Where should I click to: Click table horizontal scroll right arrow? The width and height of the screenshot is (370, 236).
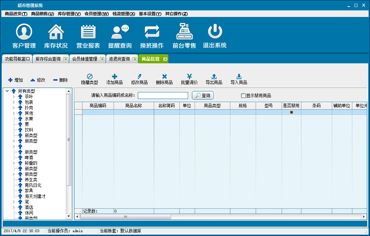click(x=364, y=216)
